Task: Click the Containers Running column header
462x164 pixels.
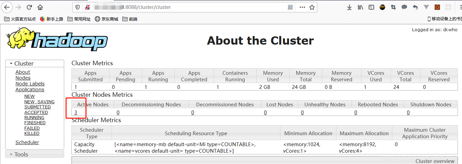Action: 235,76
